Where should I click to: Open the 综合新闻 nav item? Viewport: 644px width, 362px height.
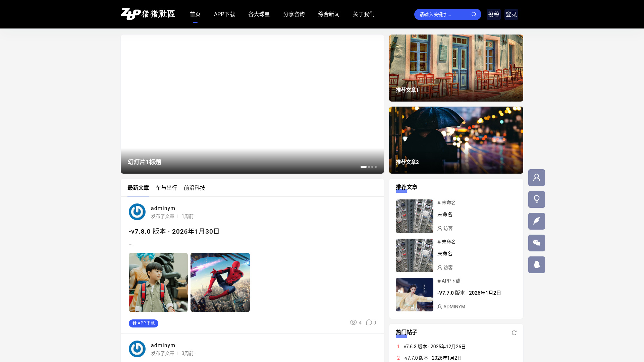pos(329,14)
